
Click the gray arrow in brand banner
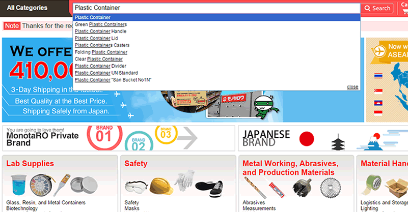coord(187,138)
